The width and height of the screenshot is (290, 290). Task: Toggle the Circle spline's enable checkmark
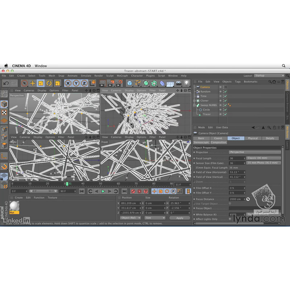click(x=225, y=110)
